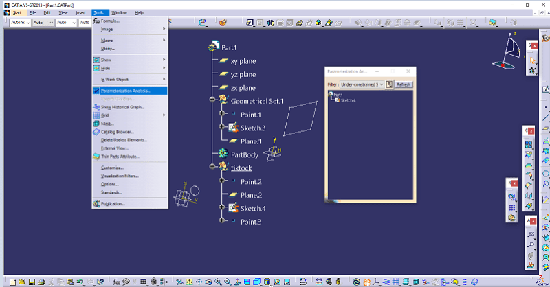Click the Refresh button

[404, 84]
